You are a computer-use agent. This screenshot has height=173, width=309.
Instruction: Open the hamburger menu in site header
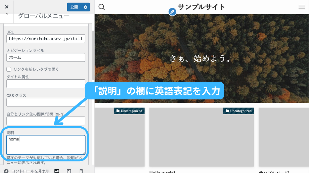pos(301,7)
